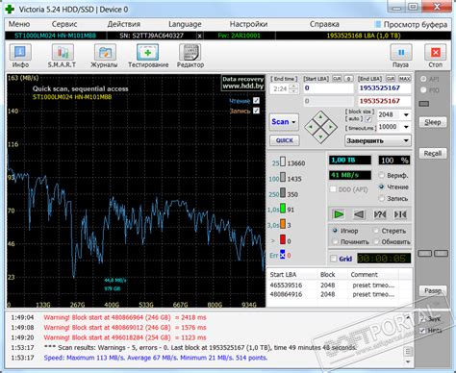Screen dimensions: 456x373
Task: Open the Редактор sector editor
Action: pos(190,53)
